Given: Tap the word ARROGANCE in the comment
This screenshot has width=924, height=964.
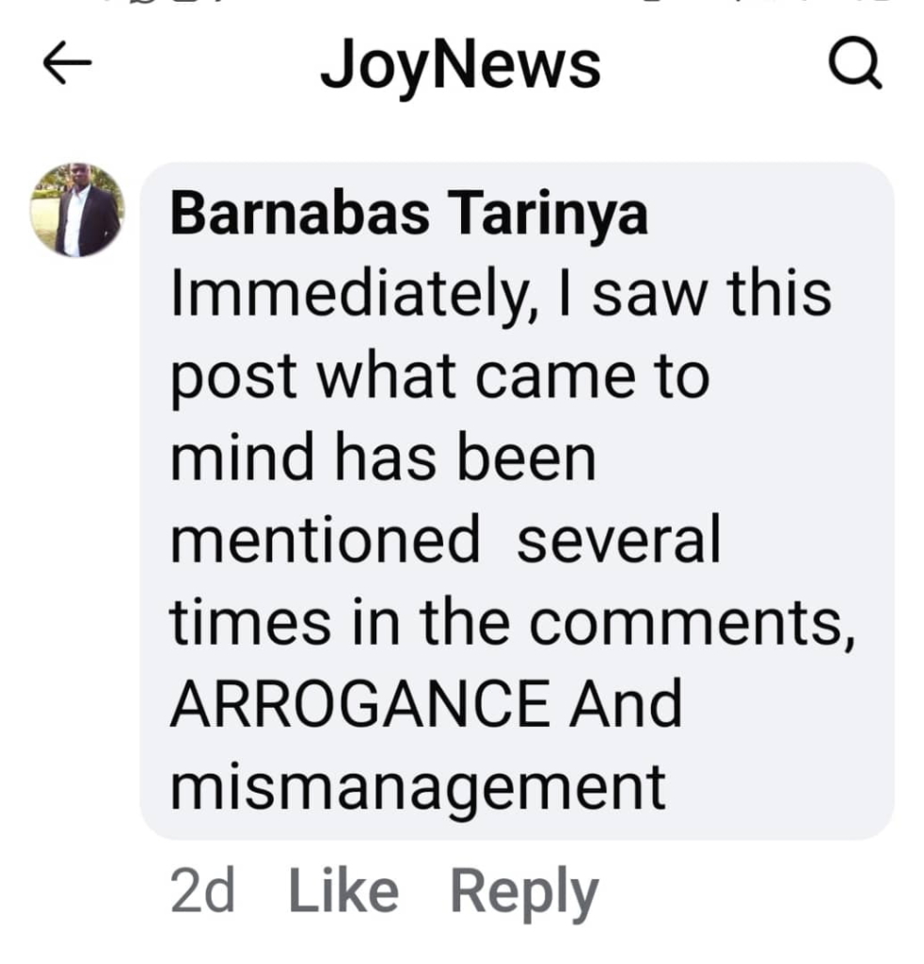Looking at the screenshot, I should point(360,703).
